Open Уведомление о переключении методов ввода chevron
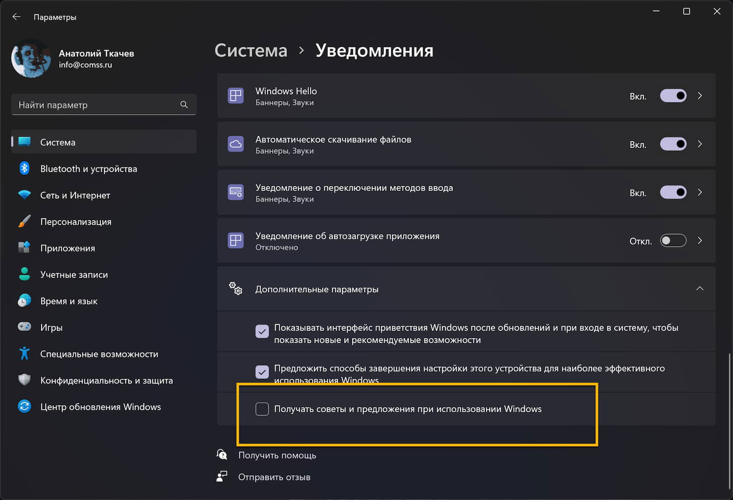Image resolution: width=733 pixels, height=500 pixels. (700, 192)
